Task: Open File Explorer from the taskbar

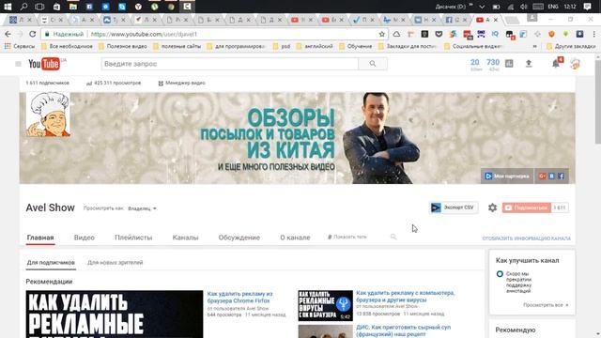Action: click(x=73, y=7)
